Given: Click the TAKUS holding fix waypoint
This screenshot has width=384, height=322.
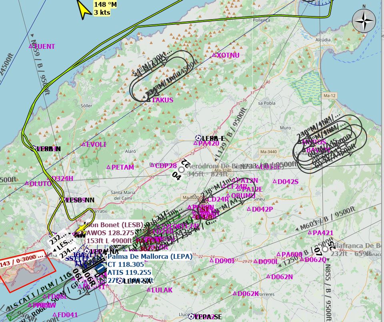Looking at the screenshot, I should tap(149, 100).
